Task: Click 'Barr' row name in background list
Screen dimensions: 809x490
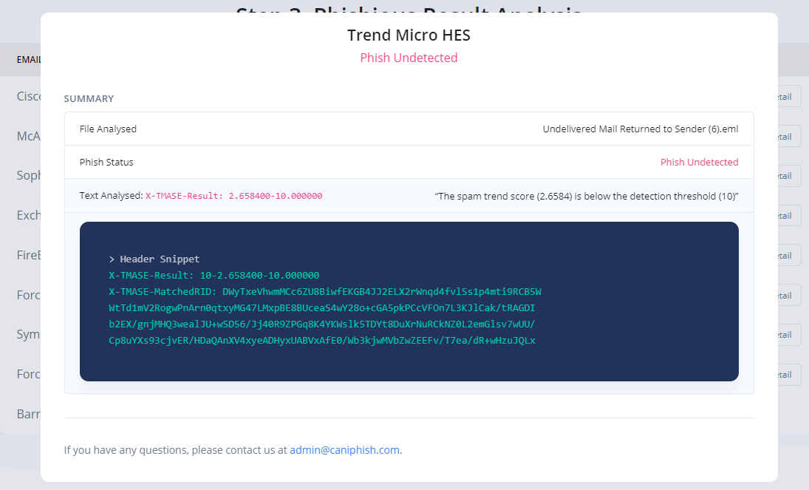Action: [28, 414]
